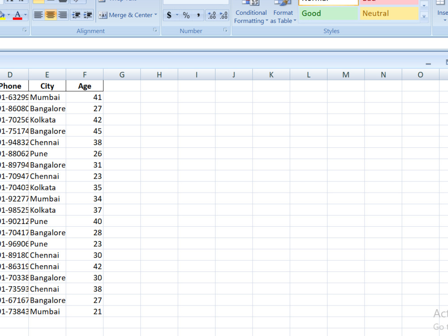This screenshot has width=448, height=336.
Task: Select column D header
Action: (x=14, y=74)
